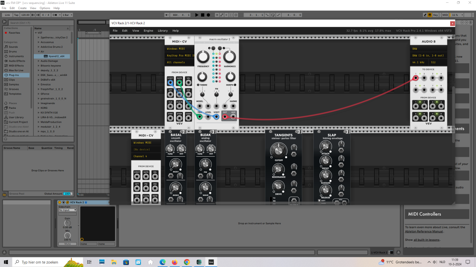Select the Plug-Ins browser category
The image size is (476, 267).
click(16, 75)
